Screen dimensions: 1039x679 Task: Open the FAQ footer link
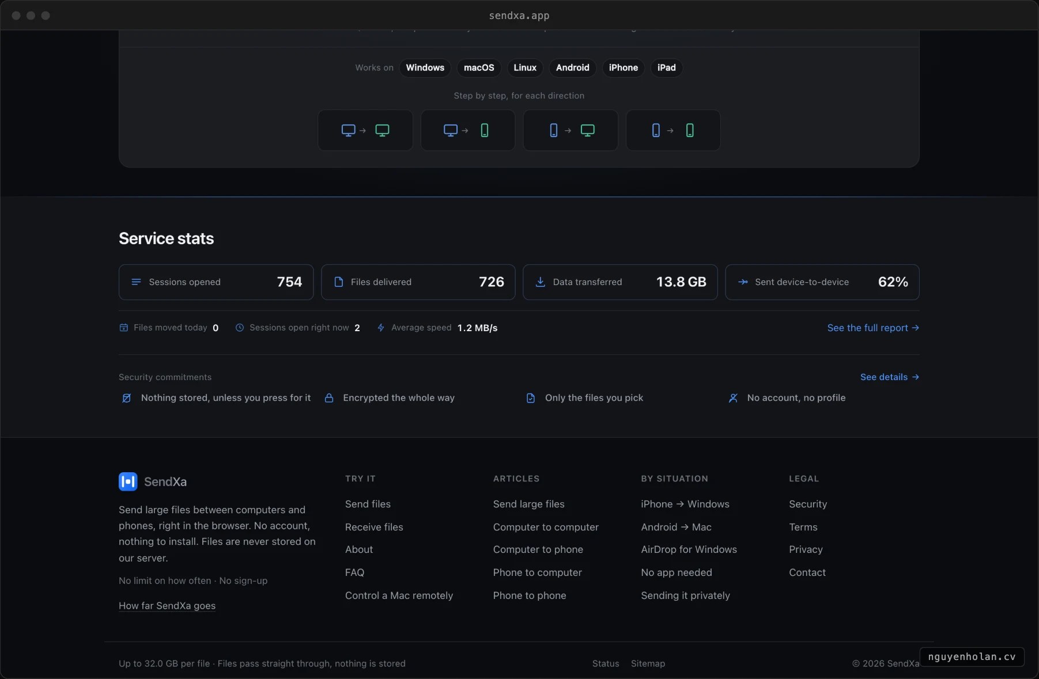[354, 572]
